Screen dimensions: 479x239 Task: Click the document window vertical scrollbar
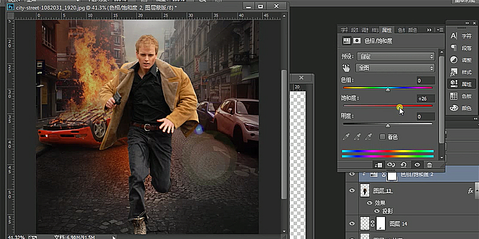coord(284,134)
